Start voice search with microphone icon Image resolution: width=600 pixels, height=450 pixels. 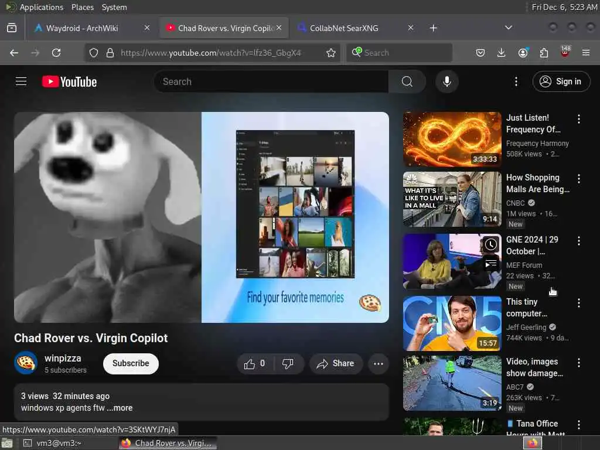click(446, 81)
